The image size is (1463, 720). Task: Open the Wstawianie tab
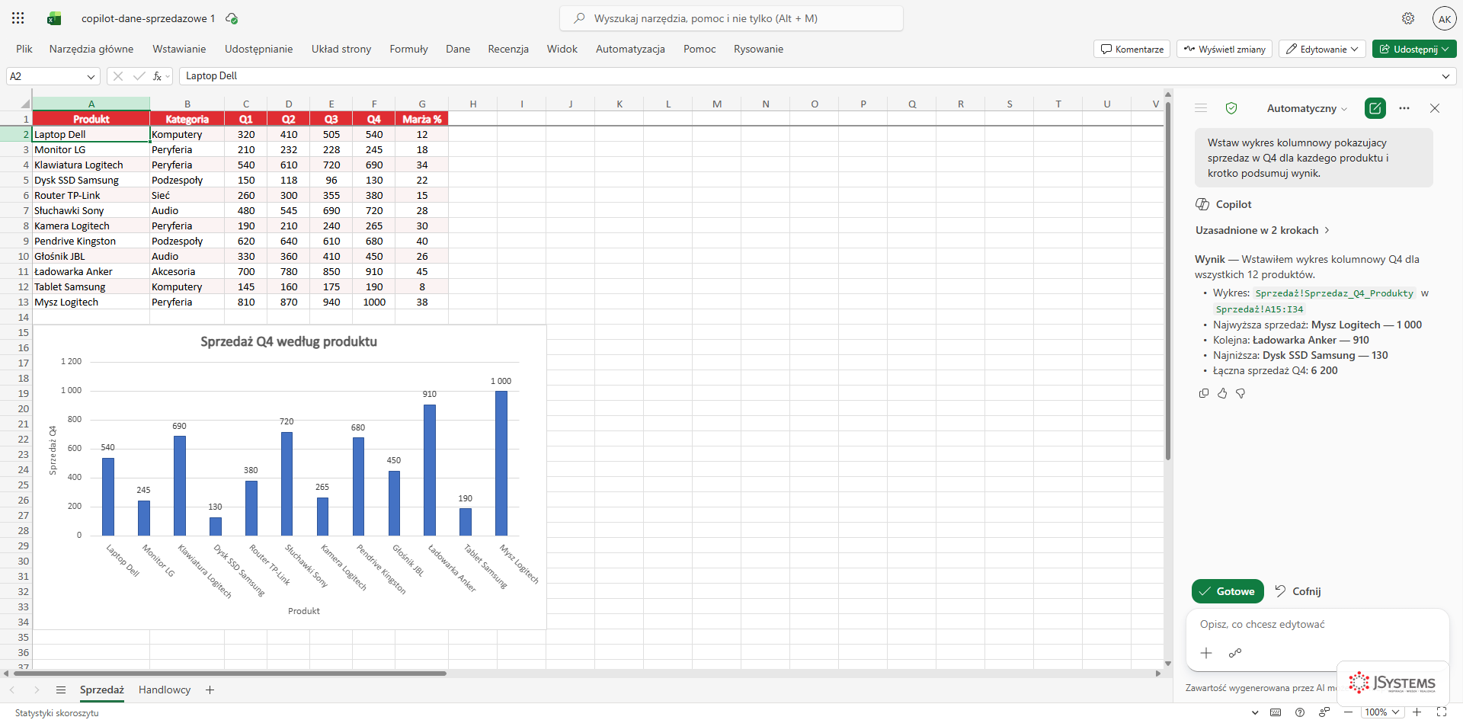point(179,49)
